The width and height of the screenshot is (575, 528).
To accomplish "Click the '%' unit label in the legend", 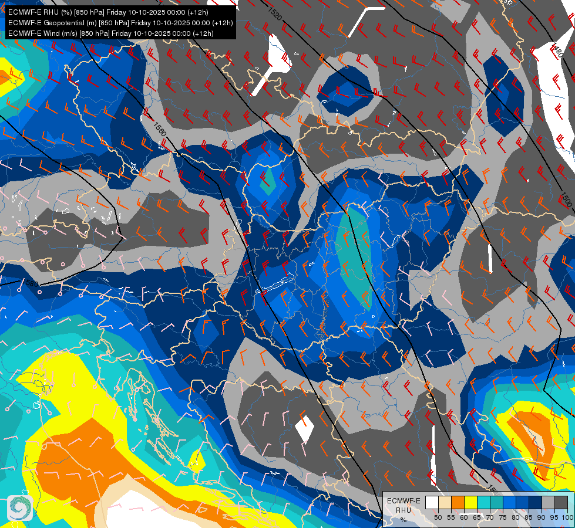I will [403, 520].
